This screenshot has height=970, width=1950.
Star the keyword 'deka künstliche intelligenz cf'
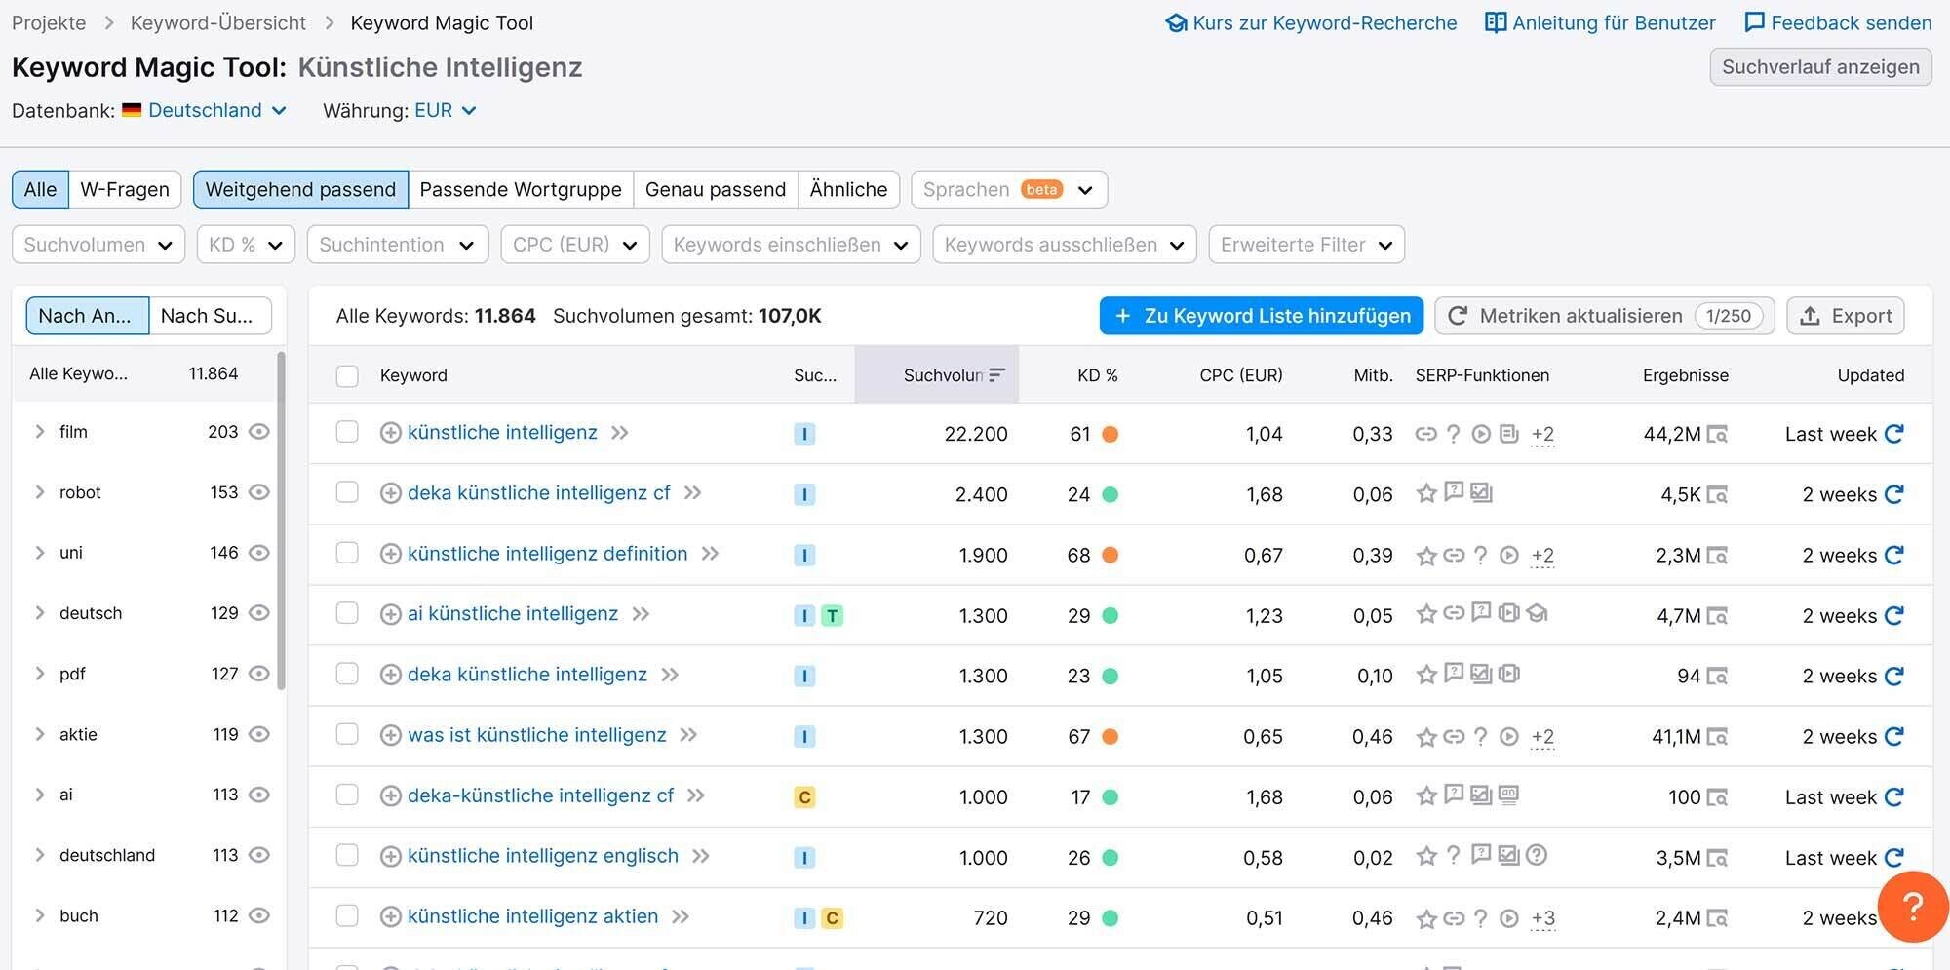tap(1425, 494)
